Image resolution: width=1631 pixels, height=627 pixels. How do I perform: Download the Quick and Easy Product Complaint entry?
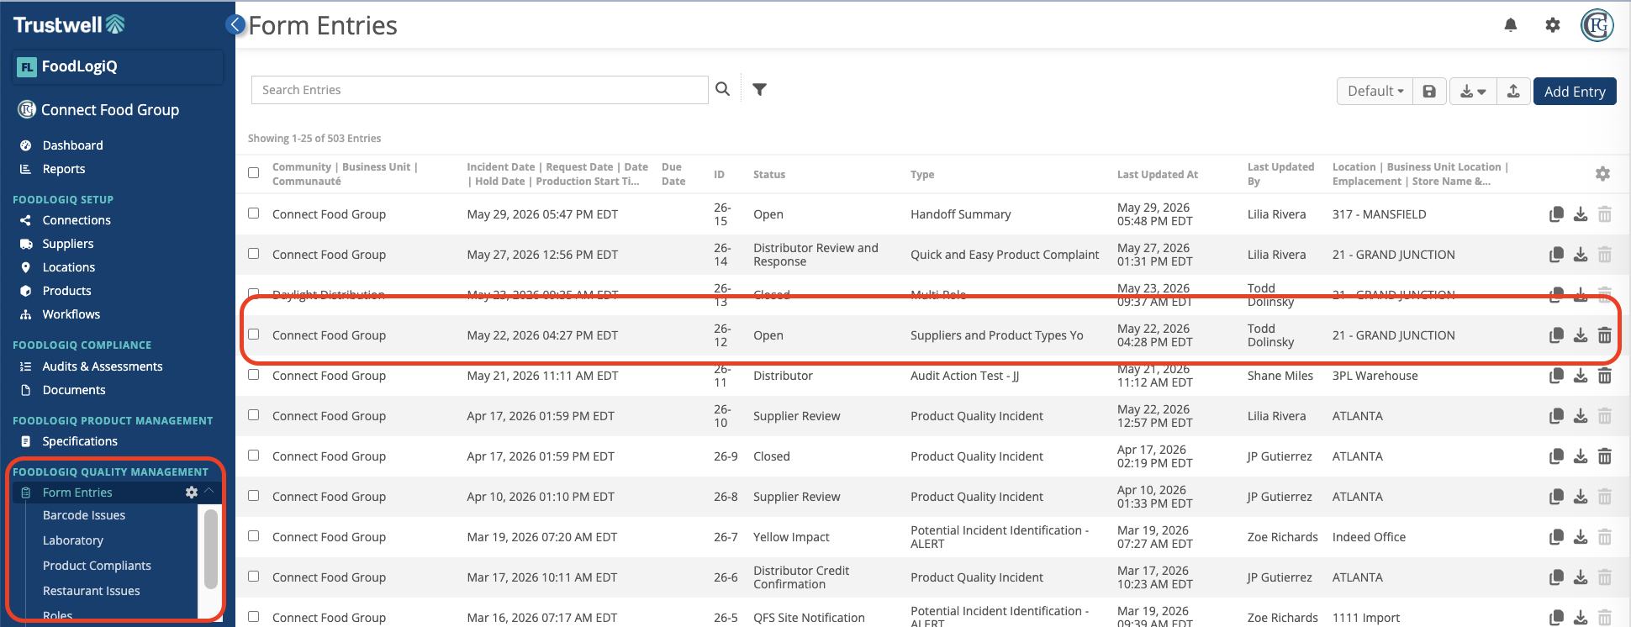pyautogui.click(x=1581, y=255)
